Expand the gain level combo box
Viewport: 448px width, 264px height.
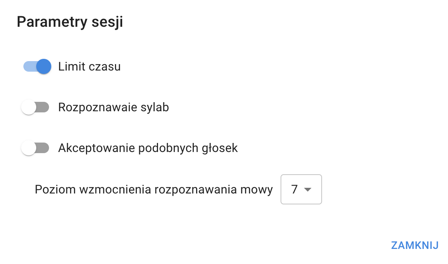point(301,189)
